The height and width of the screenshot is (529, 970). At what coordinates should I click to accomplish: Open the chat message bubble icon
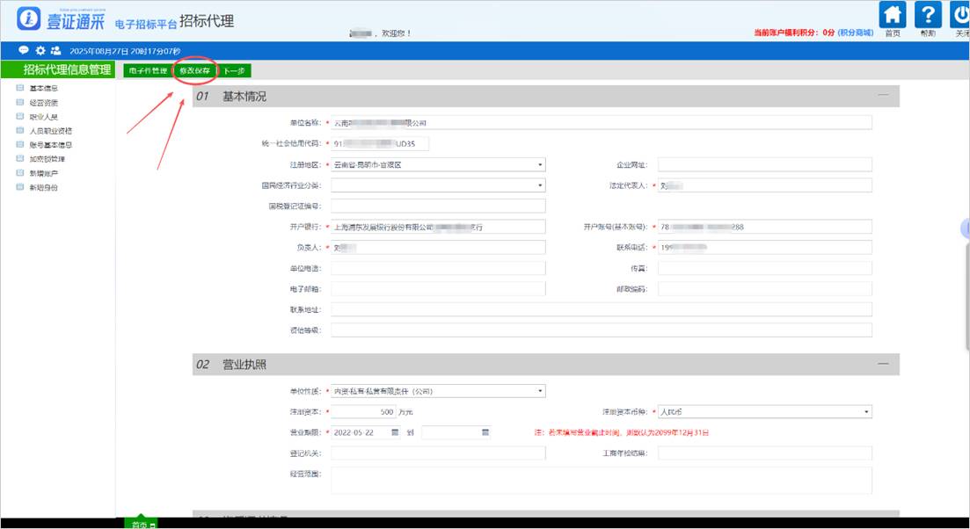24,51
